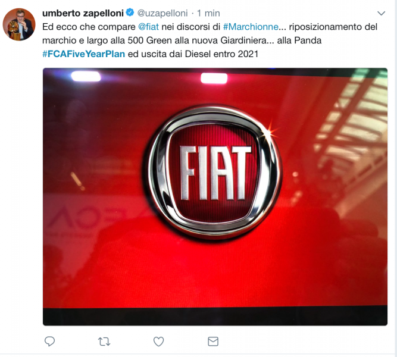The image size is (397, 357).
Task: Click text 'riposizionamento del' in the tweet
Action: tap(333, 27)
